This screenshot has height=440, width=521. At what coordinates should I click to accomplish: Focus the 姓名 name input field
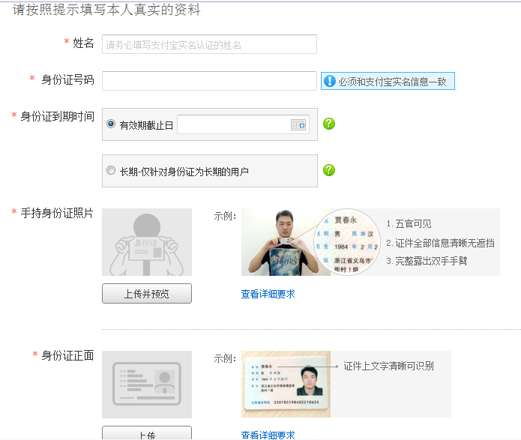click(x=209, y=44)
